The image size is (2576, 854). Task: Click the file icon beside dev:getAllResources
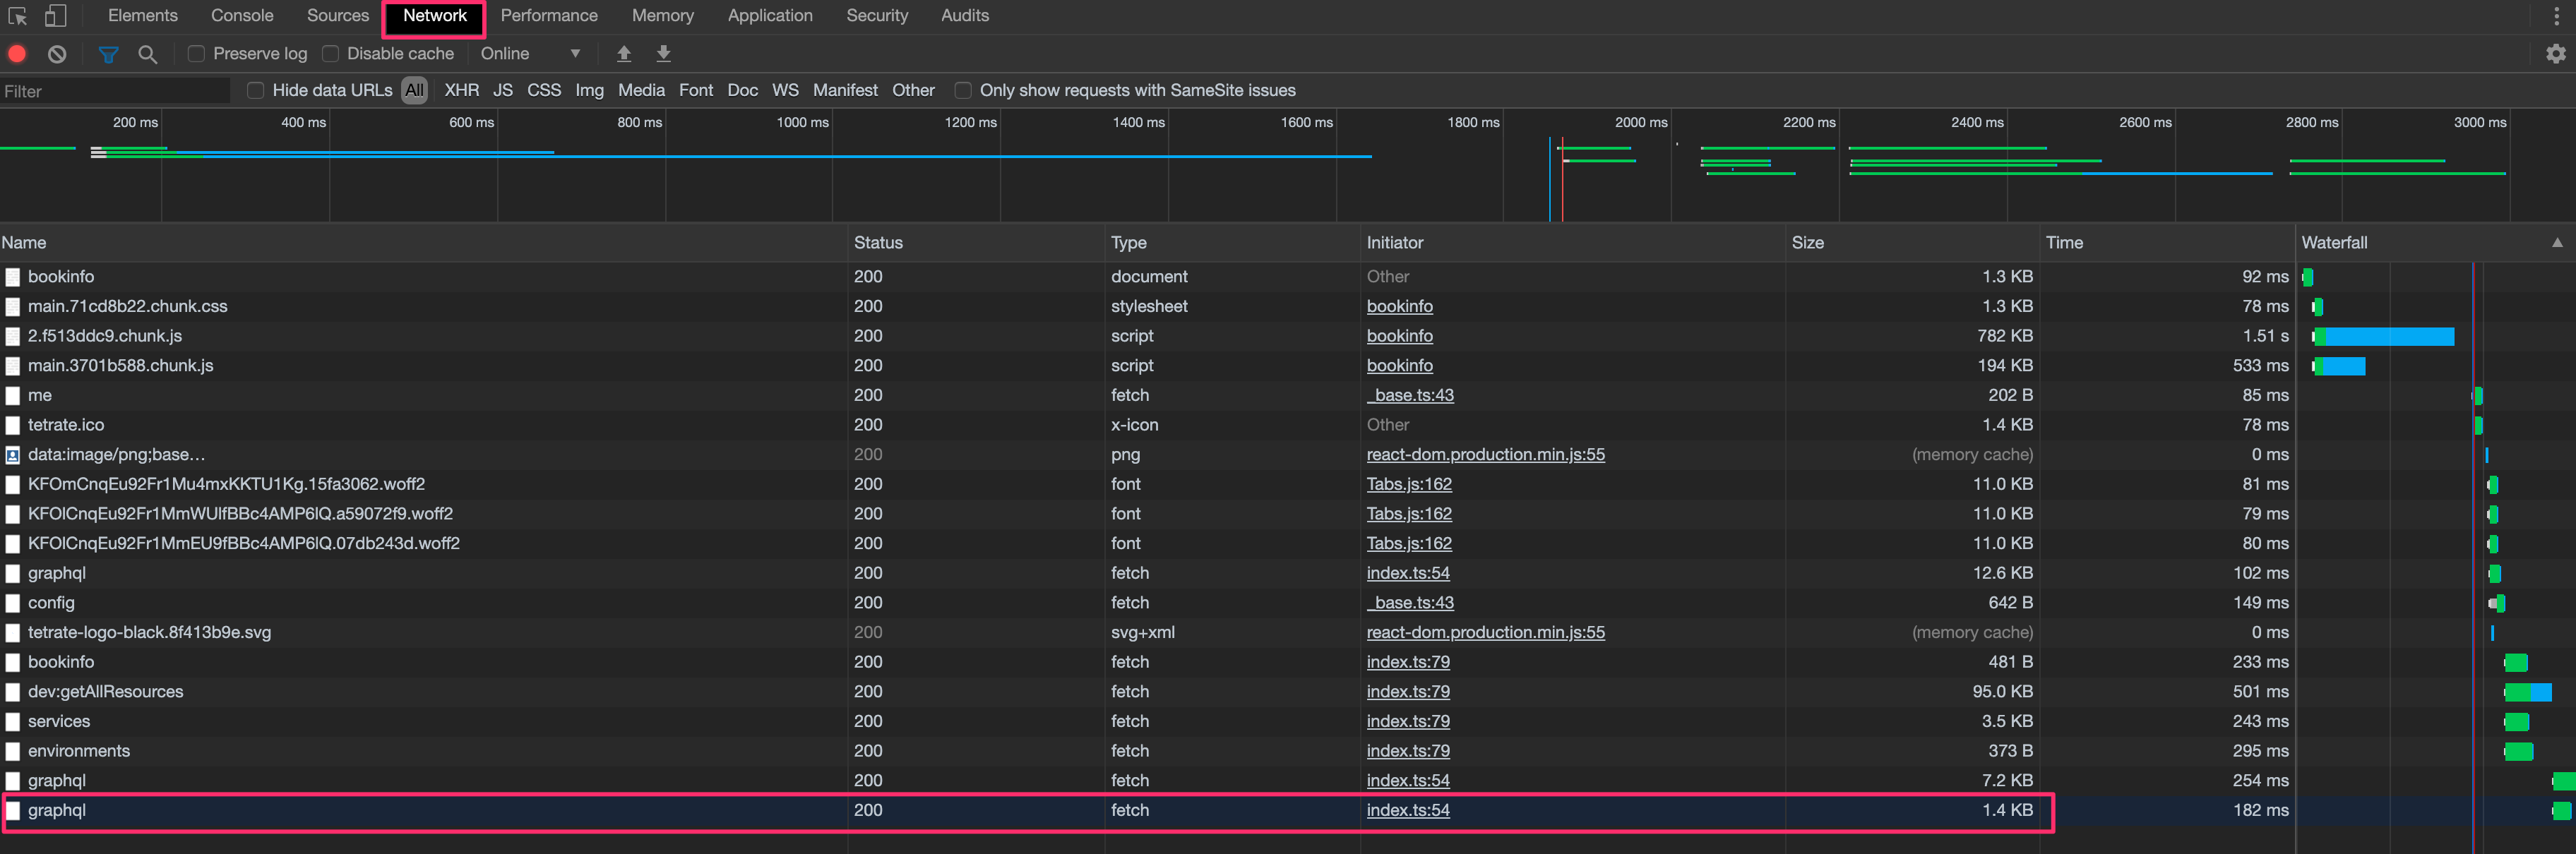[x=13, y=692]
